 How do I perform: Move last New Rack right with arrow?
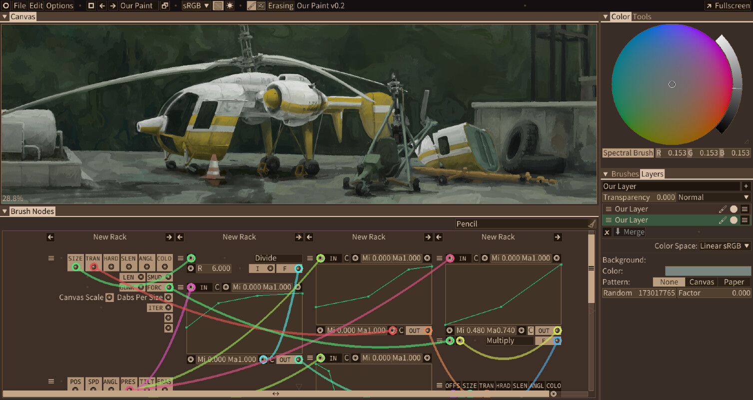(558, 237)
